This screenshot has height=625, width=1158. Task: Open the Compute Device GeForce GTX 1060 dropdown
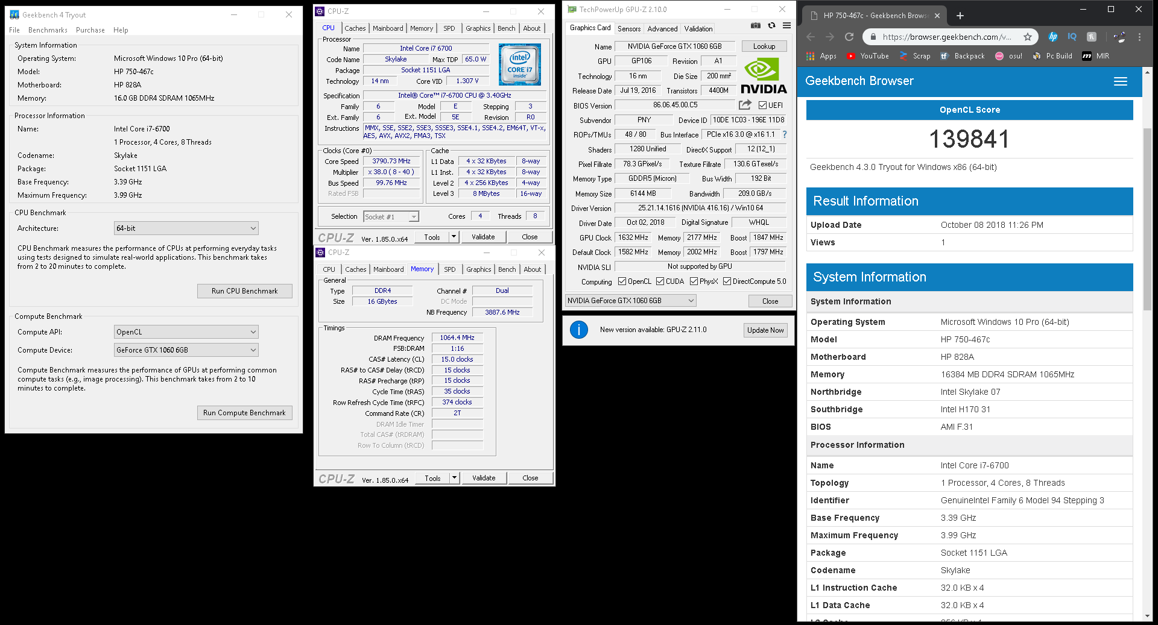point(186,350)
